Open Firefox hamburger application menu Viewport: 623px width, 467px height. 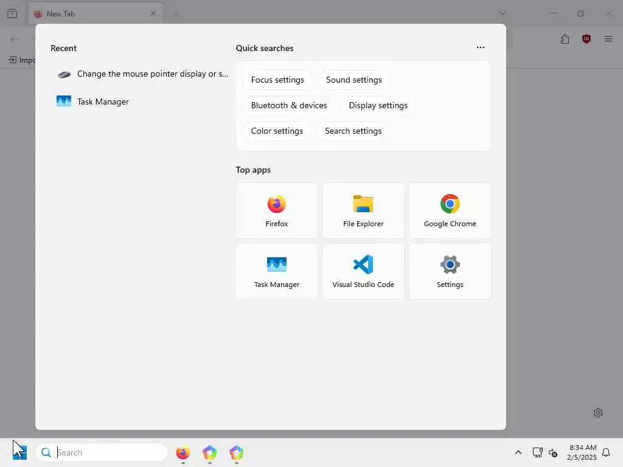click(x=608, y=39)
